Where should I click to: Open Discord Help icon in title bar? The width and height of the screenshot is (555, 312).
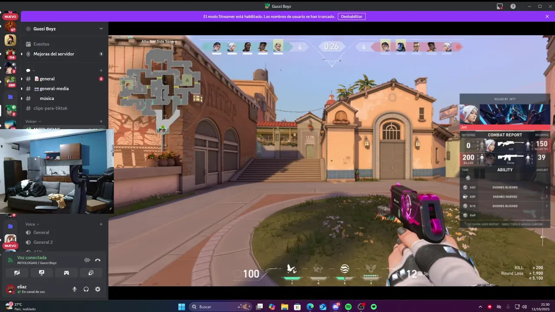click(x=513, y=6)
